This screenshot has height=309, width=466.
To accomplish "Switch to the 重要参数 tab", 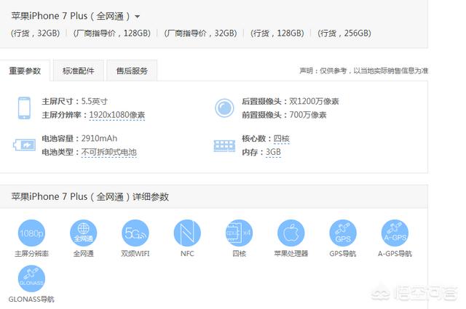I will coord(25,71).
